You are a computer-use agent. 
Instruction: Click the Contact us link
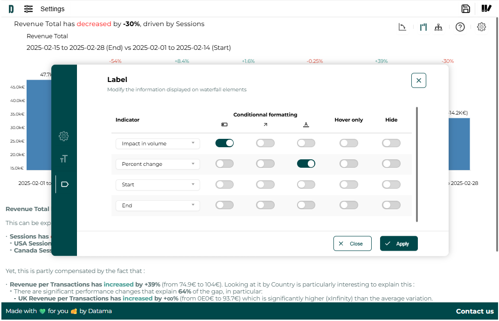coord(474,311)
